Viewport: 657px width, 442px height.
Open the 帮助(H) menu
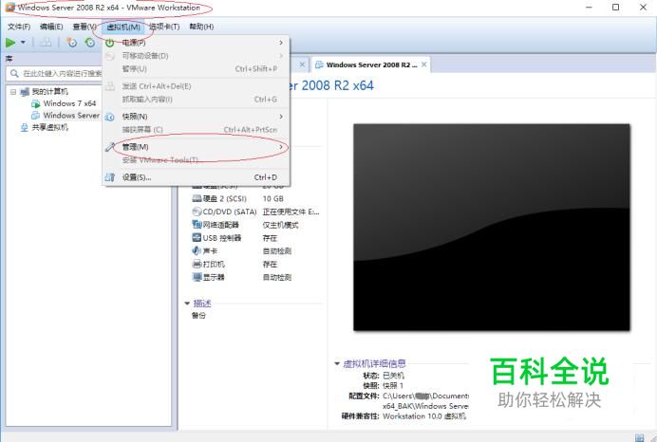tap(201, 27)
